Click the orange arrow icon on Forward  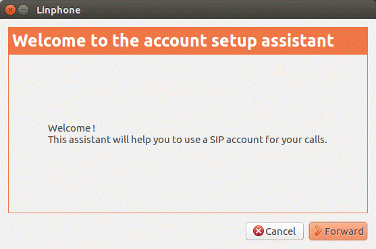click(318, 231)
